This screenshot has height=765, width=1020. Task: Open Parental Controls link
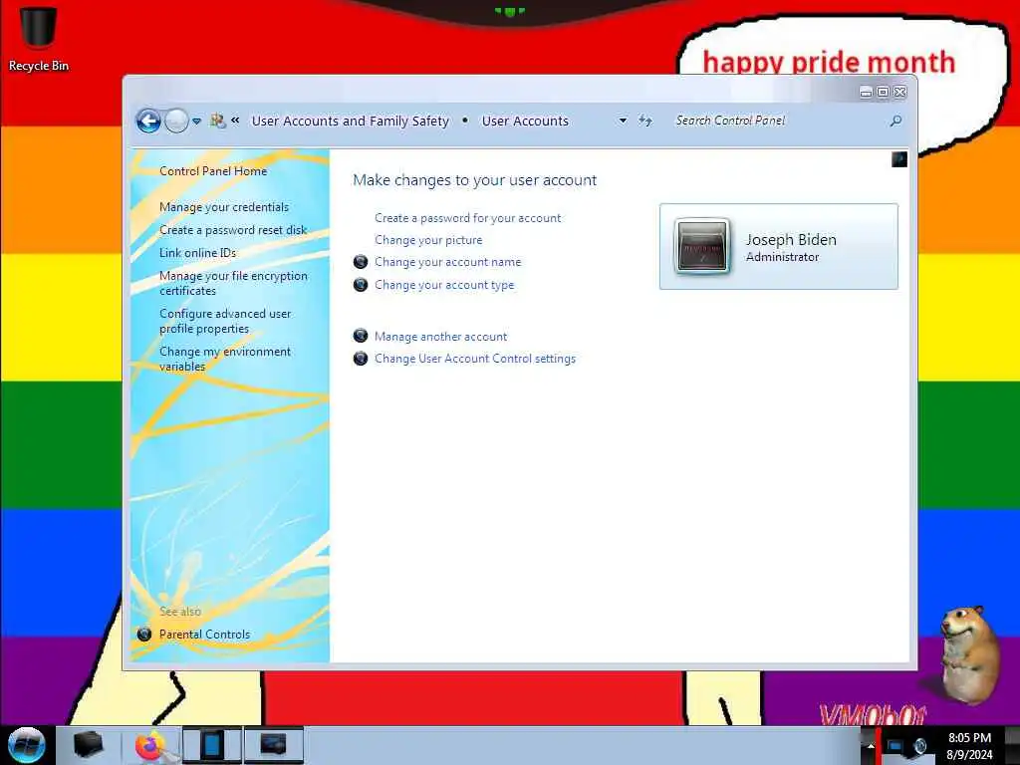pos(204,635)
